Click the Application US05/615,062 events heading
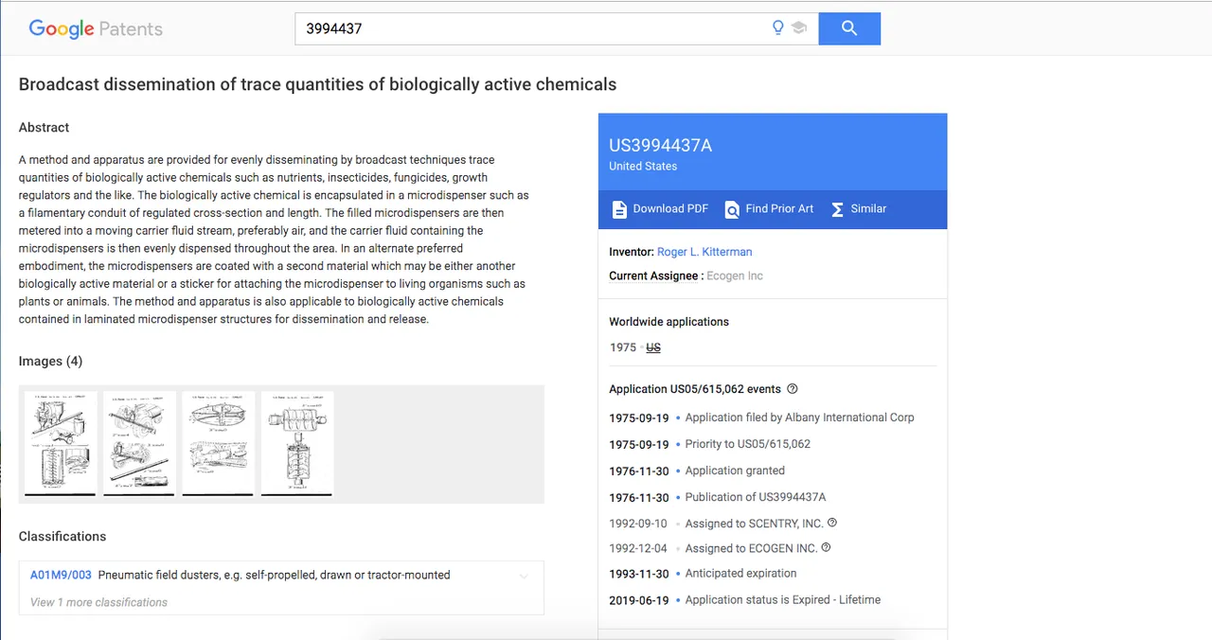This screenshot has height=640, width=1212. (695, 389)
